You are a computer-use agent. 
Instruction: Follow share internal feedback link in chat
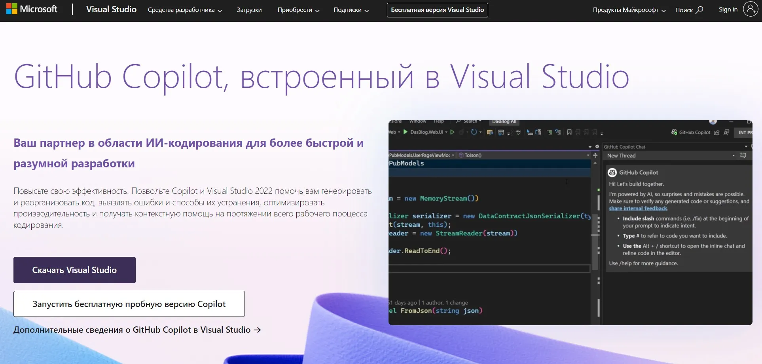[x=638, y=209]
